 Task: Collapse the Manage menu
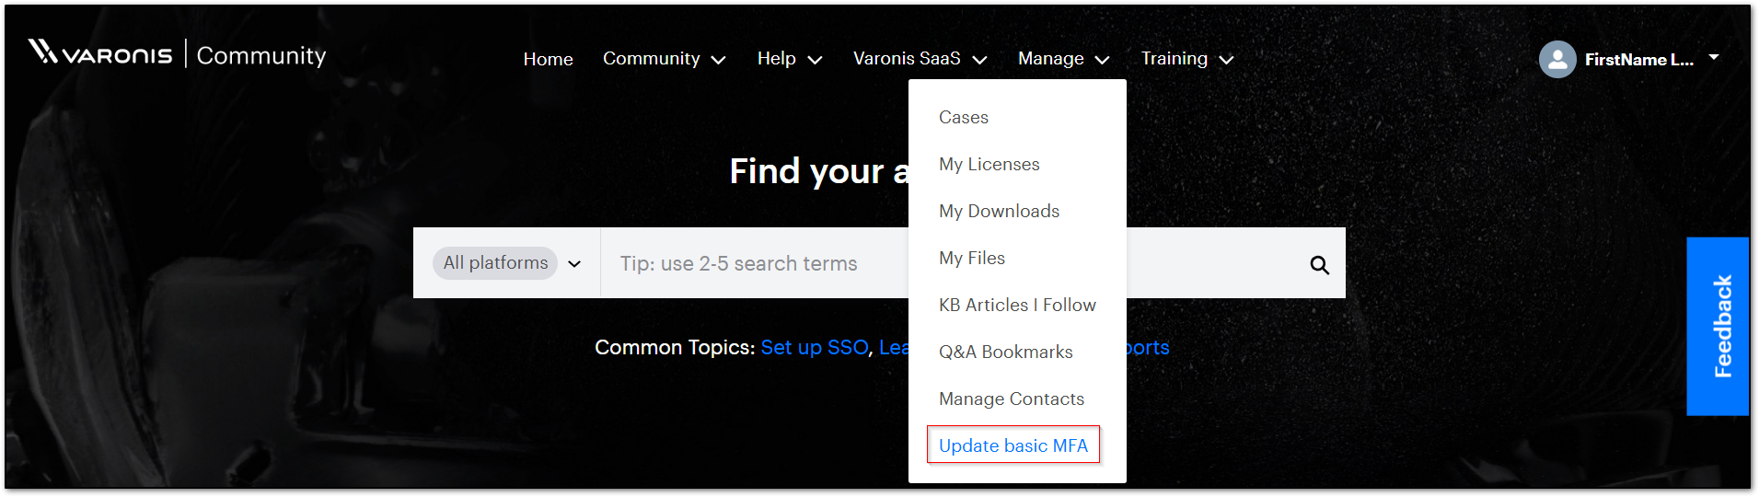pos(1063,59)
